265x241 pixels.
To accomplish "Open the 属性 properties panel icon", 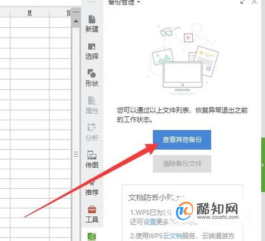I will 92,105.
